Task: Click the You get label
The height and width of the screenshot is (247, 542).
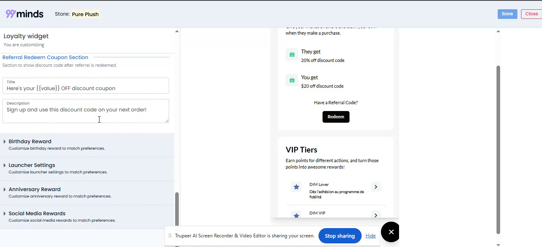Action: click(310, 77)
